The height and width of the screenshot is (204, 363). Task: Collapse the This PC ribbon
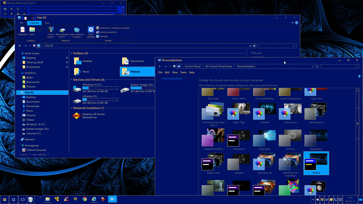(293, 23)
